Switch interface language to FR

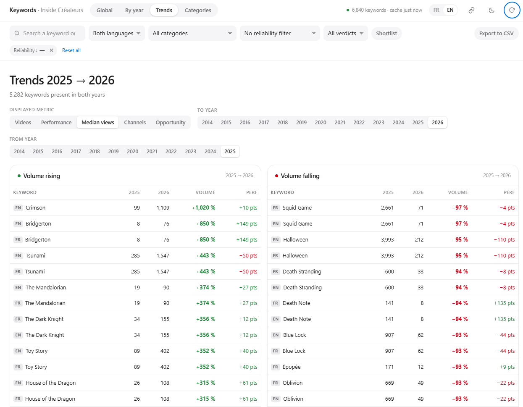point(436,10)
